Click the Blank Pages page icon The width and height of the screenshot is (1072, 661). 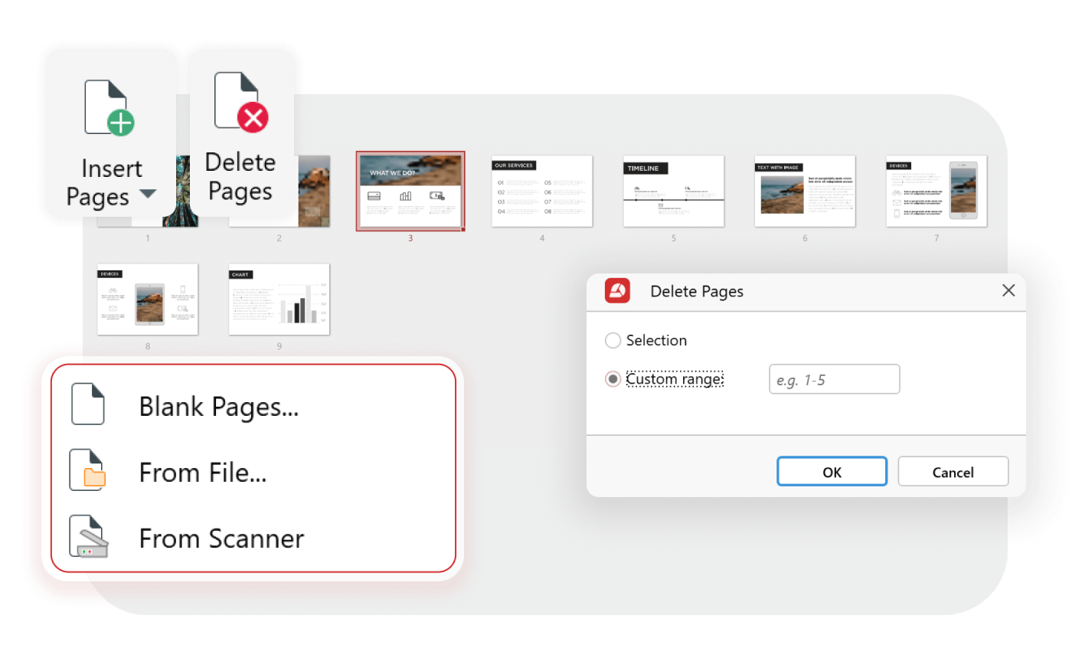(88, 404)
